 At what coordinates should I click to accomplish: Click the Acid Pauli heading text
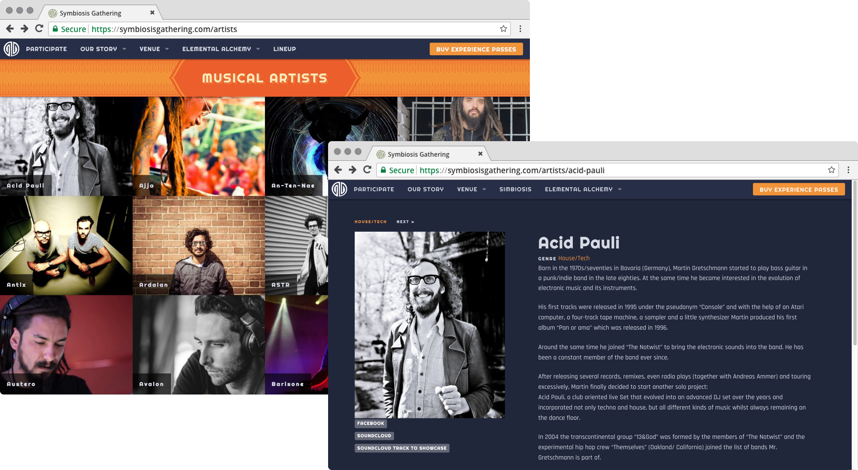tap(579, 242)
